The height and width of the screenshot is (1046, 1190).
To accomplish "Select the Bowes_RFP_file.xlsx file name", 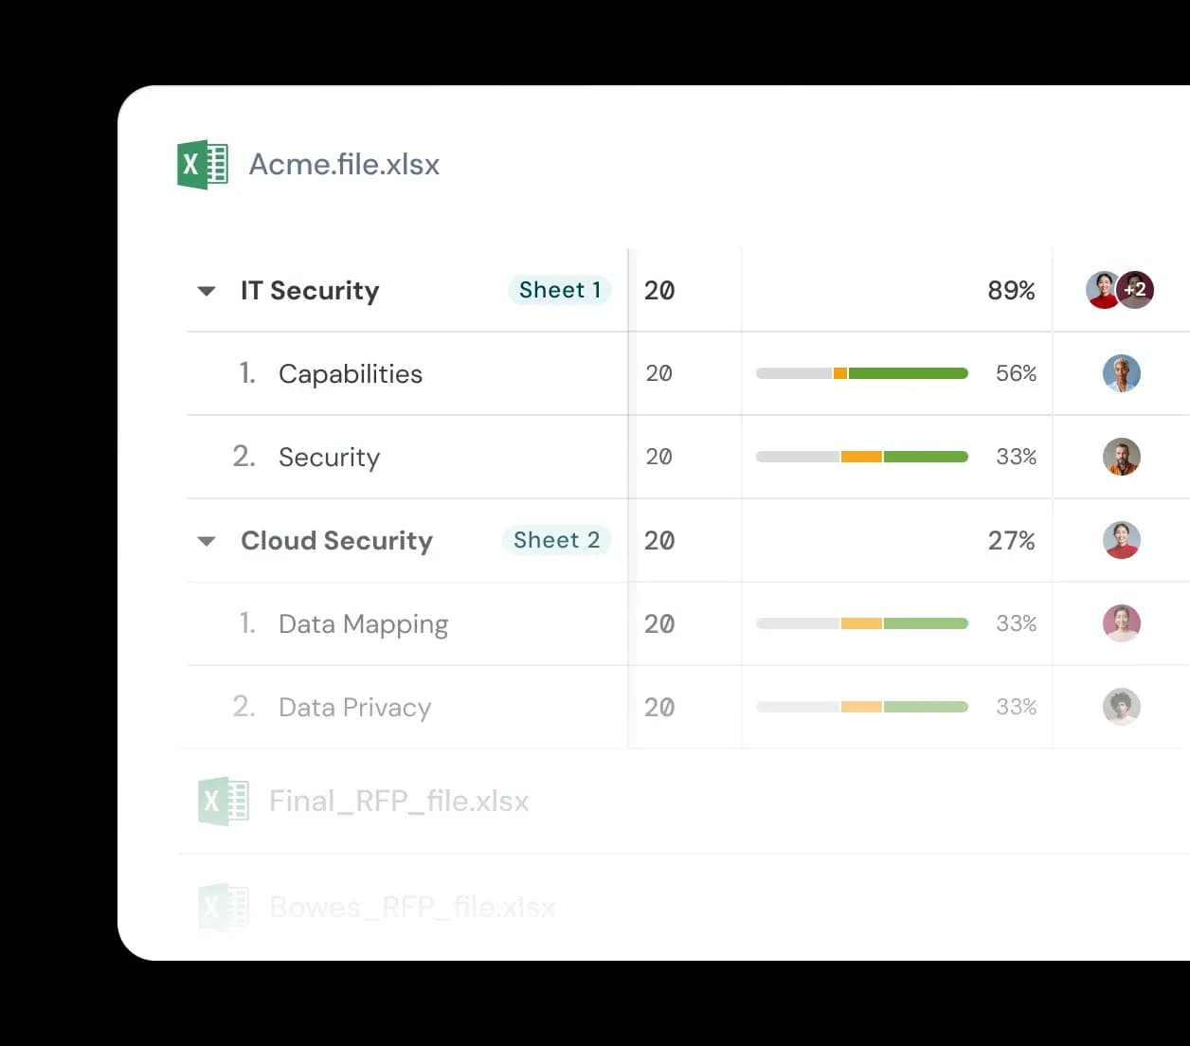I will (x=412, y=907).
